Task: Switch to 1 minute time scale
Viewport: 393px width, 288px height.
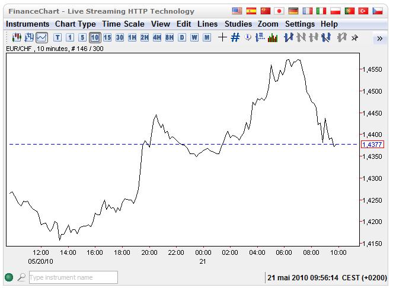Action: point(70,37)
